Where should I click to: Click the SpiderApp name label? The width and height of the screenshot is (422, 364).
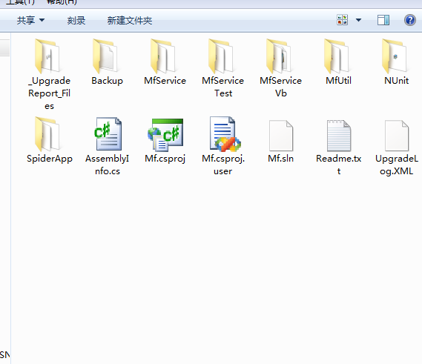50,159
